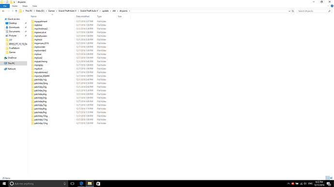The width and height of the screenshot is (334, 187).
Task: Select the mpheist folder icon
Action: (32, 40)
